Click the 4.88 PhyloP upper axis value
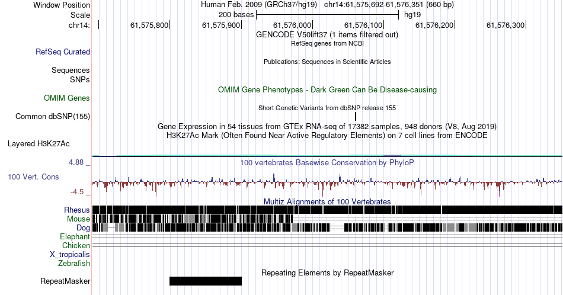The height and width of the screenshot is (295, 563). click(x=76, y=162)
